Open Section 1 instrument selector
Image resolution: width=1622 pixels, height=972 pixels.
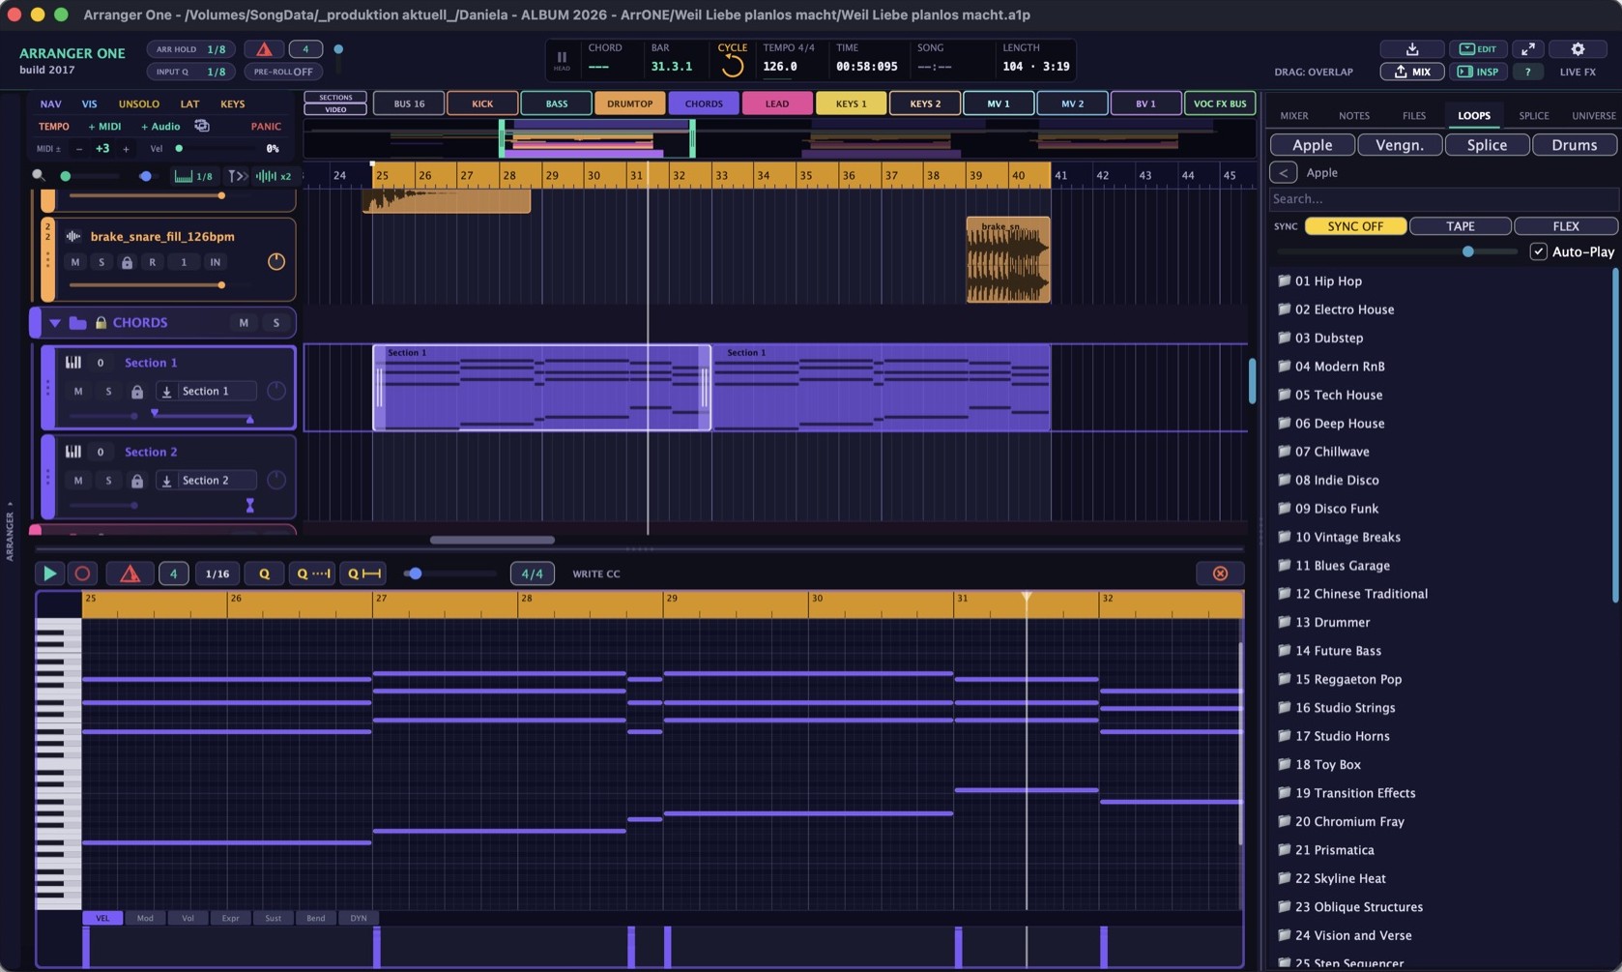click(x=208, y=392)
